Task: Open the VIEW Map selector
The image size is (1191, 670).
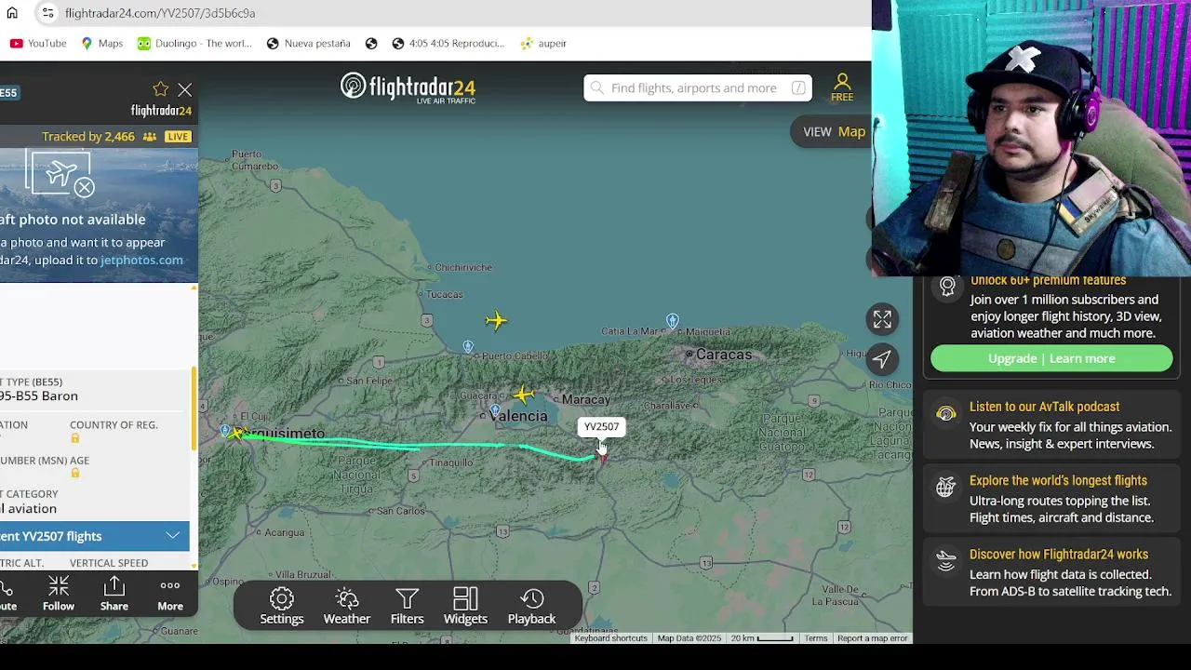Action: click(x=835, y=131)
